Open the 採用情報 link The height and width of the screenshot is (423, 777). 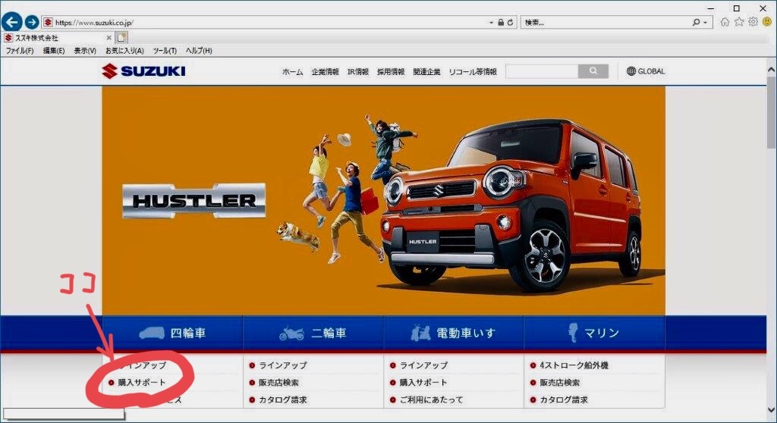coord(391,72)
